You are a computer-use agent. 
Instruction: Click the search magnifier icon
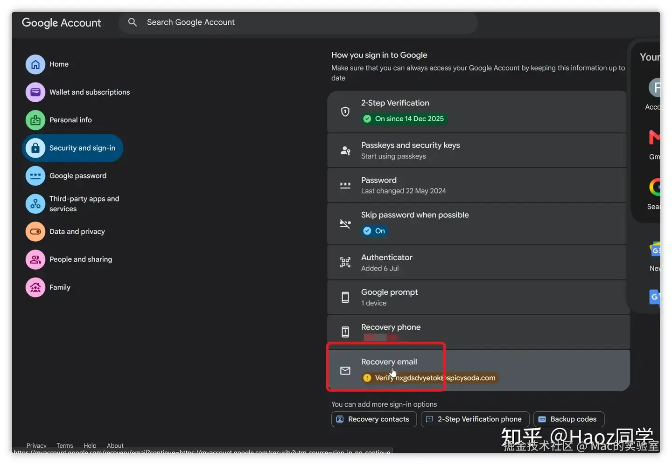[133, 22]
